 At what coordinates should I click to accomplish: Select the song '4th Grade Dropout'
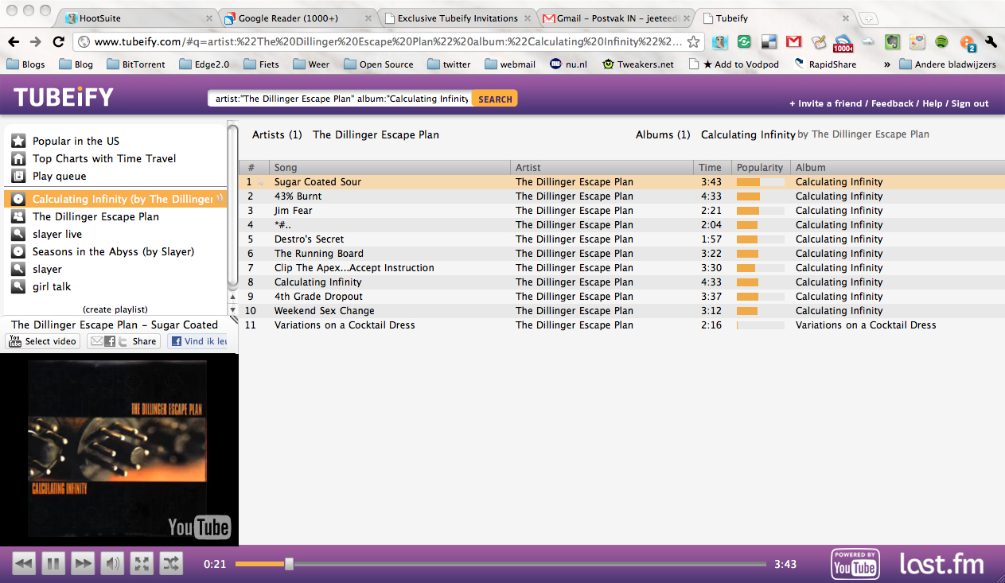point(318,297)
